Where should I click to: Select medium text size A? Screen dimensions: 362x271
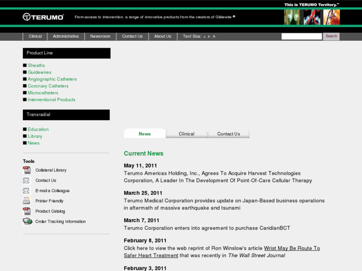(x=209, y=36)
